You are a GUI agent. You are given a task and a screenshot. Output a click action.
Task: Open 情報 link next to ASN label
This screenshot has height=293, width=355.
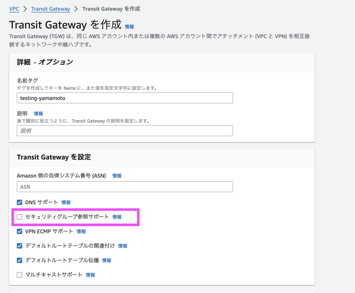point(117,175)
